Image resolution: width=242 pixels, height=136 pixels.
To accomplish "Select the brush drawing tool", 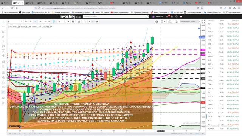I will (3, 37).
